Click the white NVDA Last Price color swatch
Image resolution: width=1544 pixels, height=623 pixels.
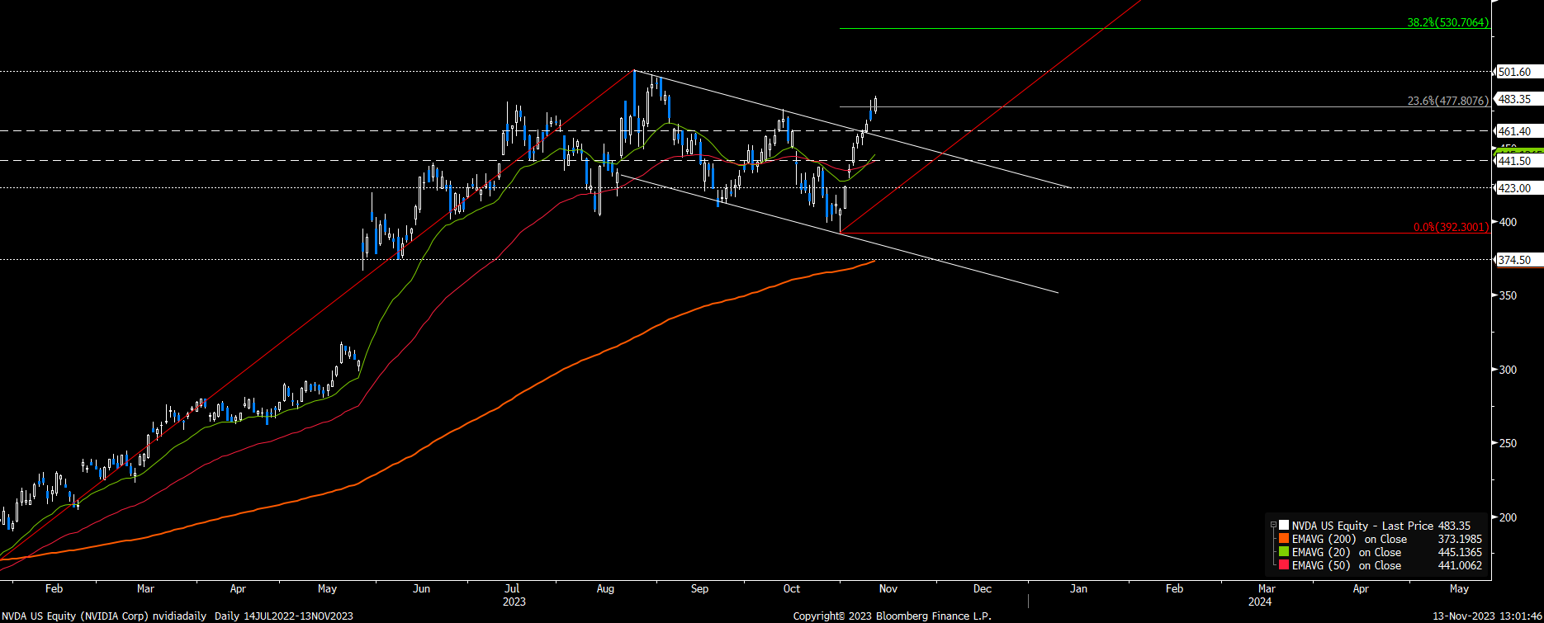1284,526
